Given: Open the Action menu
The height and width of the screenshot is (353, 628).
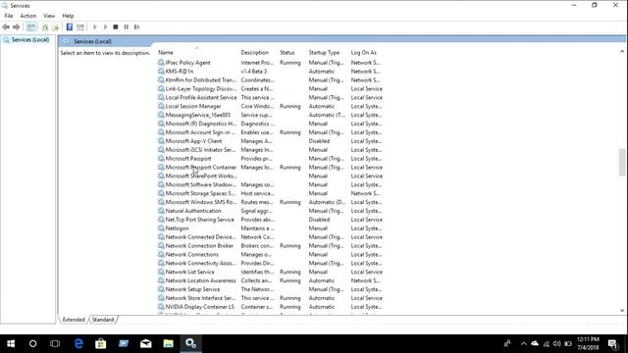Looking at the screenshot, I should pyautogui.click(x=28, y=16).
